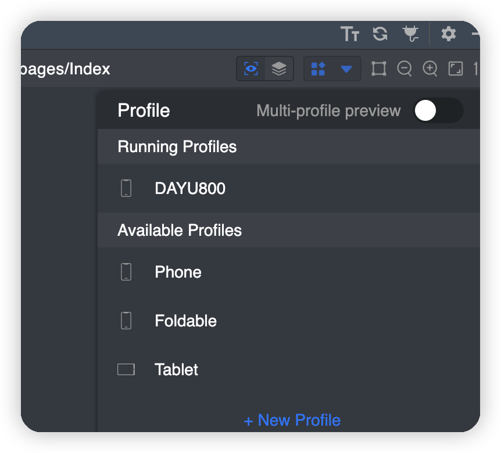Screen dimensions: 501x453
Task: Click the Multi-profile preview label
Action: [328, 111]
